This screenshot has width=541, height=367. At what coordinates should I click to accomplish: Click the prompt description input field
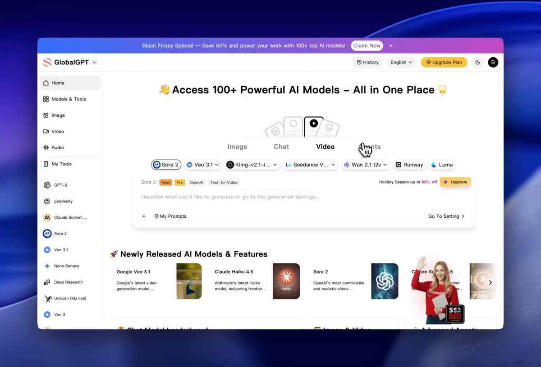point(303,197)
